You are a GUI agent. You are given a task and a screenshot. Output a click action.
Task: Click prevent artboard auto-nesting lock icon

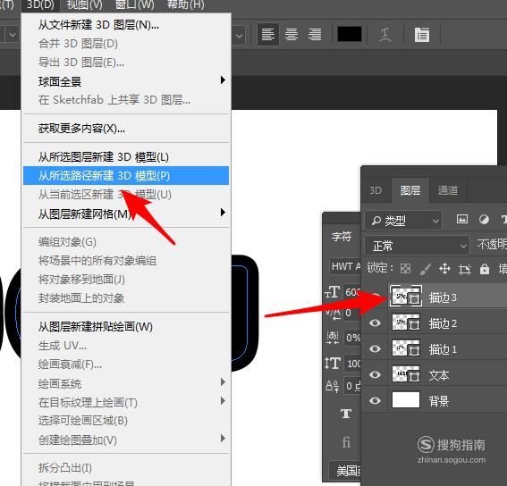(465, 269)
